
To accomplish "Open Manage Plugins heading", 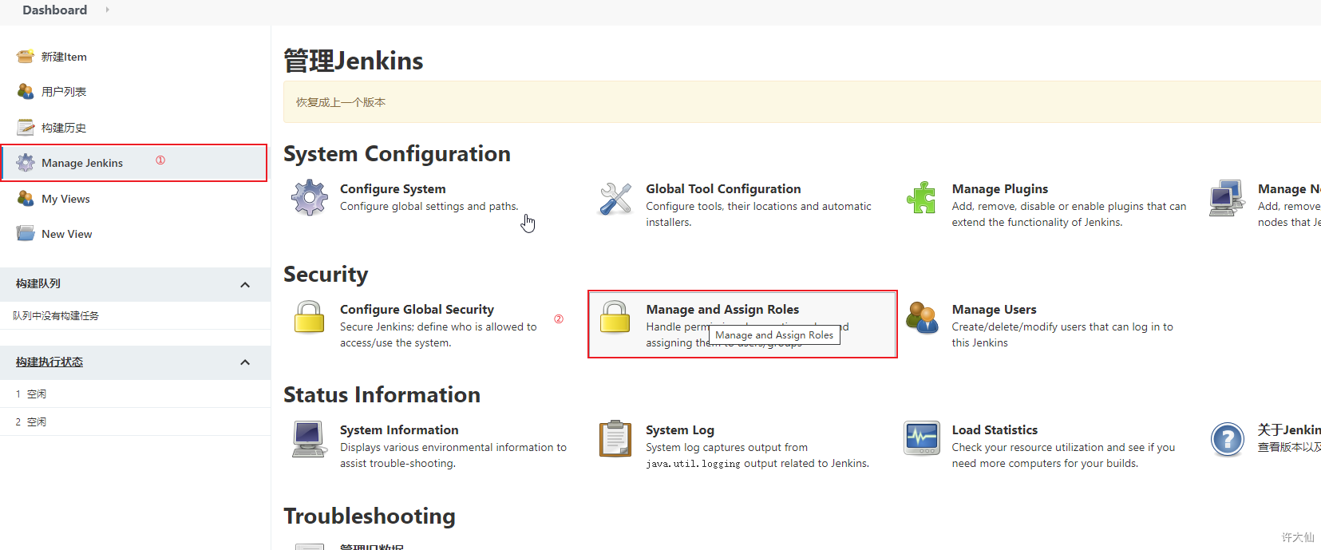I will [1000, 189].
